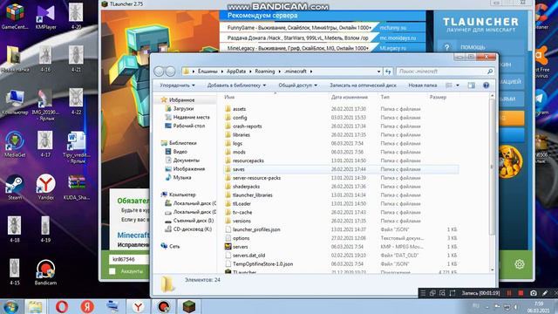Open the KUDA_Sha archive on desktop
Viewport: 558px width, 314px height.
coord(77,187)
